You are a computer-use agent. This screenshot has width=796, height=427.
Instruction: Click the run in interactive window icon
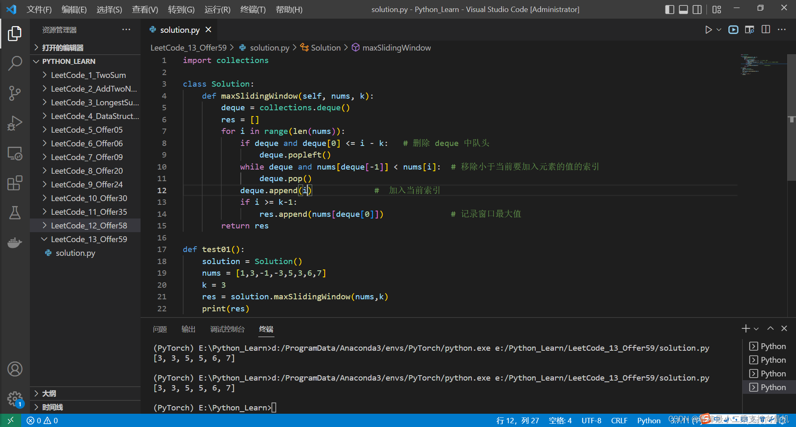point(733,30)
